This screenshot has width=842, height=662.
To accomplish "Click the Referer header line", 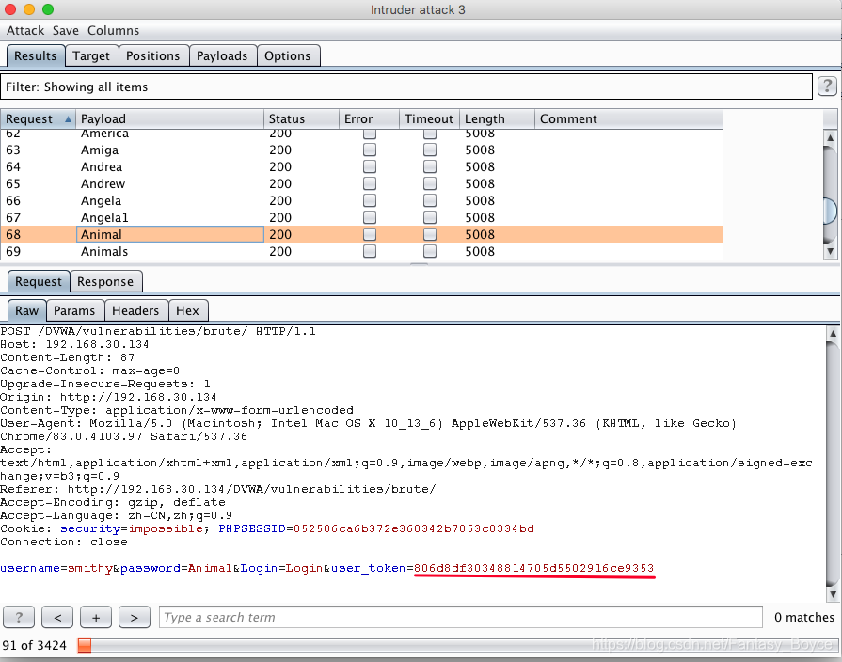I will (218, 489).
